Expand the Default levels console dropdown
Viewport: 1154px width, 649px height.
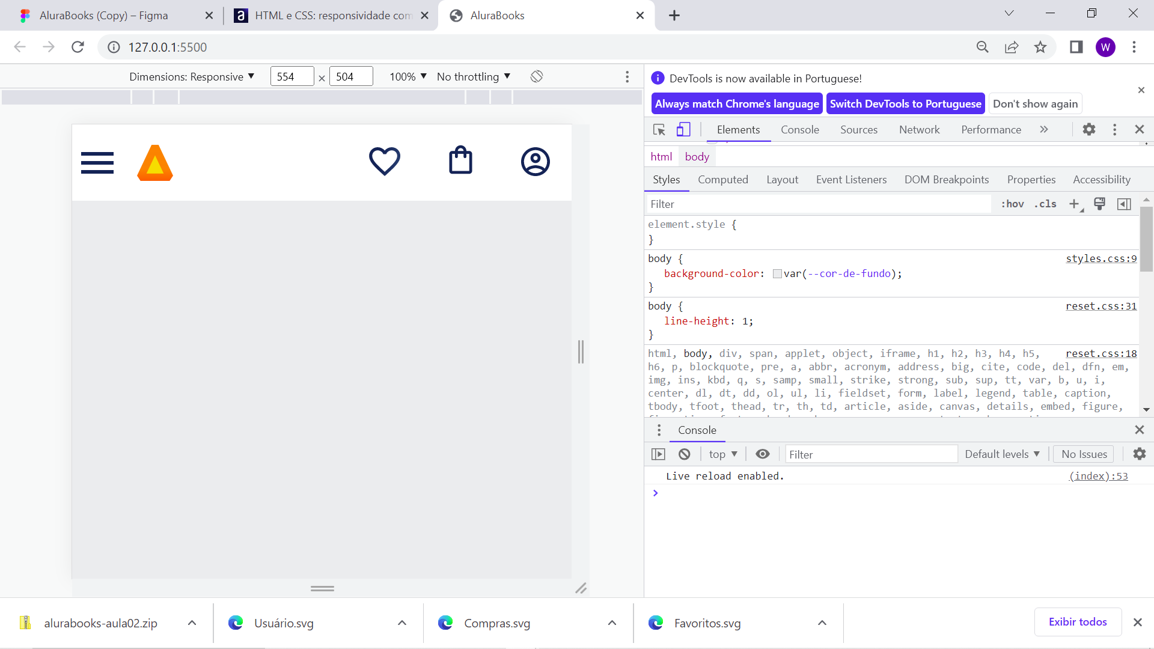1003,454
